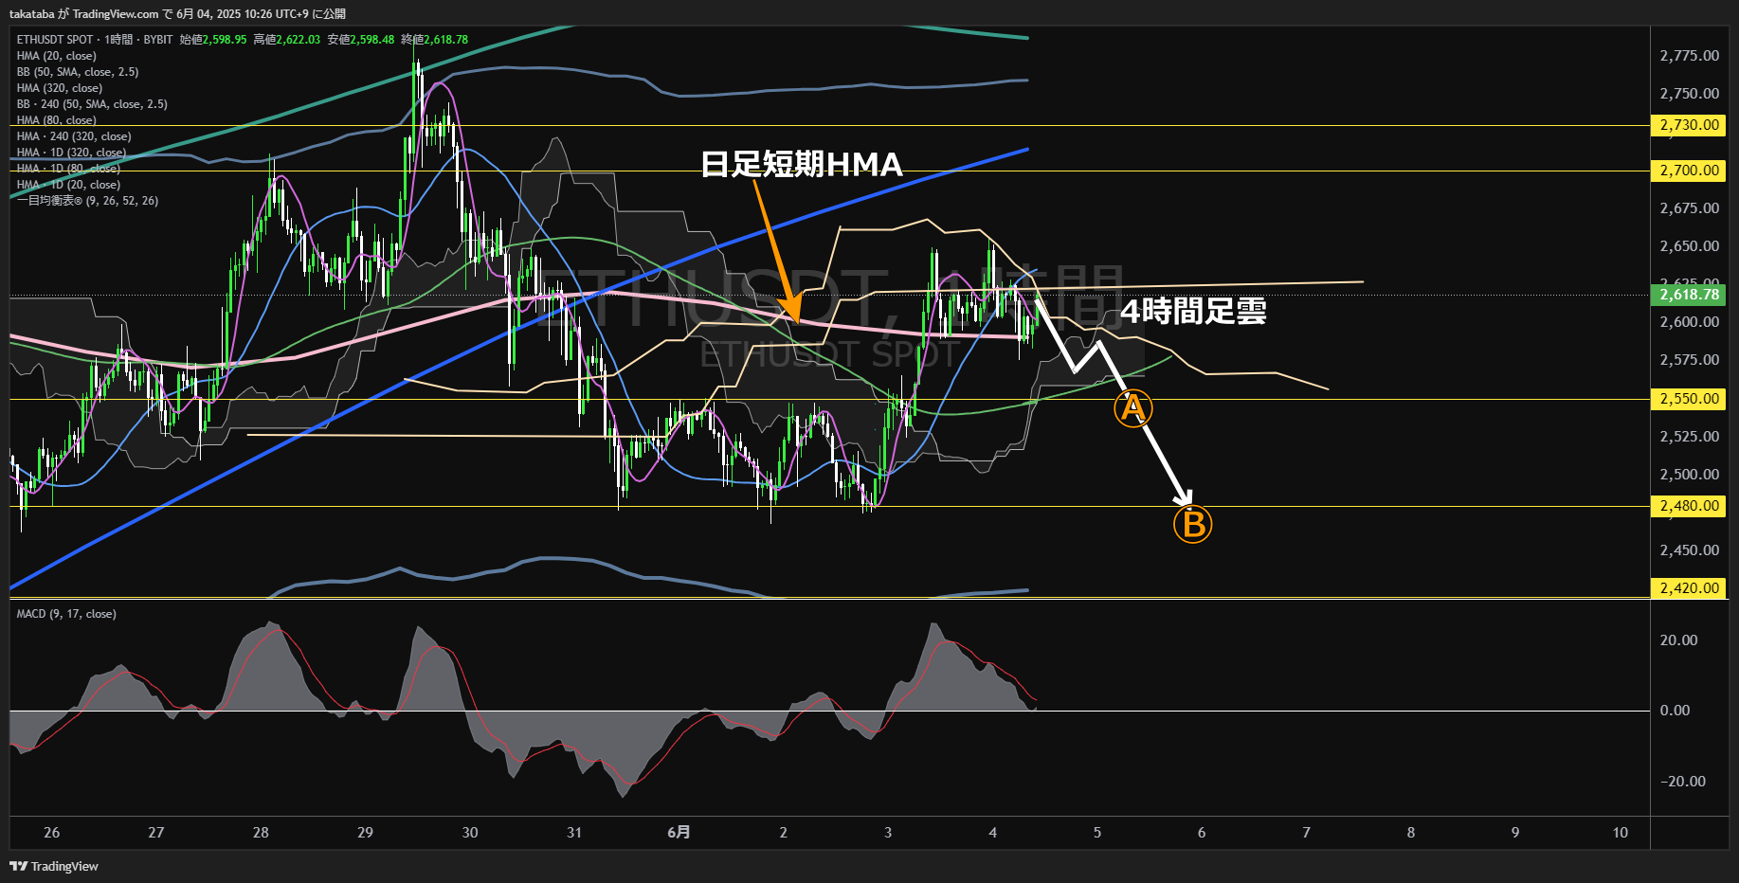Select the HMA · 1D (320, close) label

tap(71, 153)
